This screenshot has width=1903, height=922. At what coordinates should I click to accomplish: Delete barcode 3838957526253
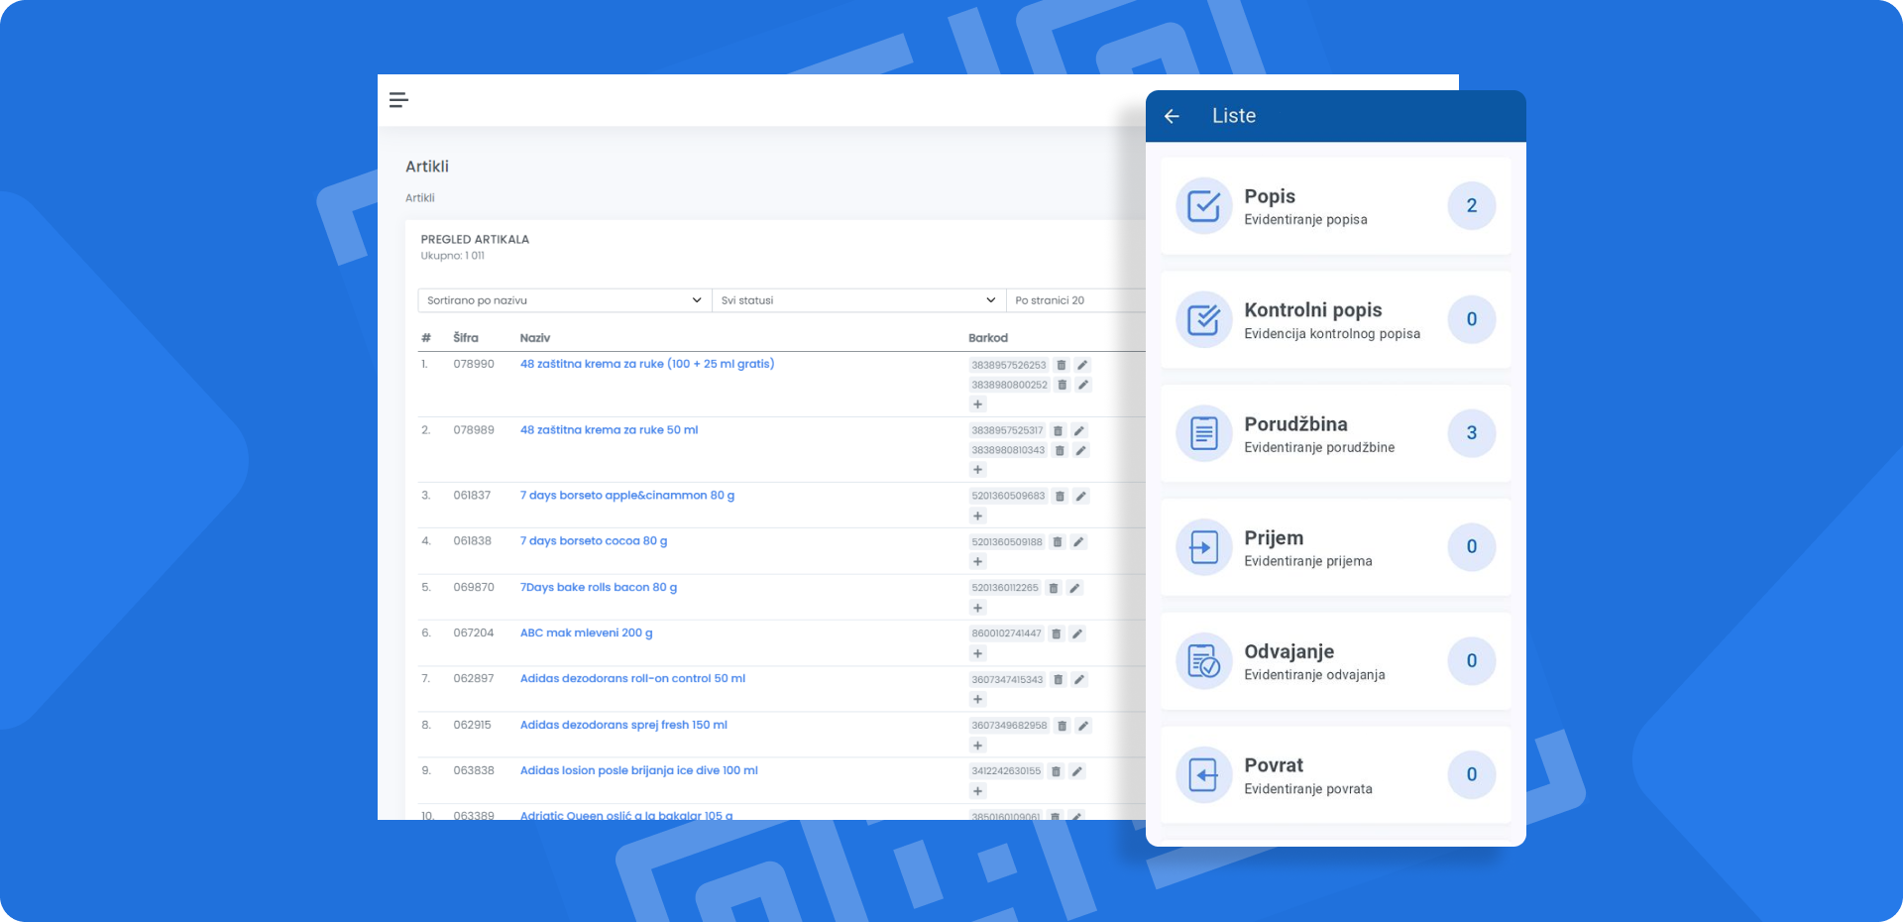coord(1061,365)
